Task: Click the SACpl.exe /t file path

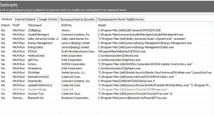Action: pyautogui.click(x=126, y=81)
